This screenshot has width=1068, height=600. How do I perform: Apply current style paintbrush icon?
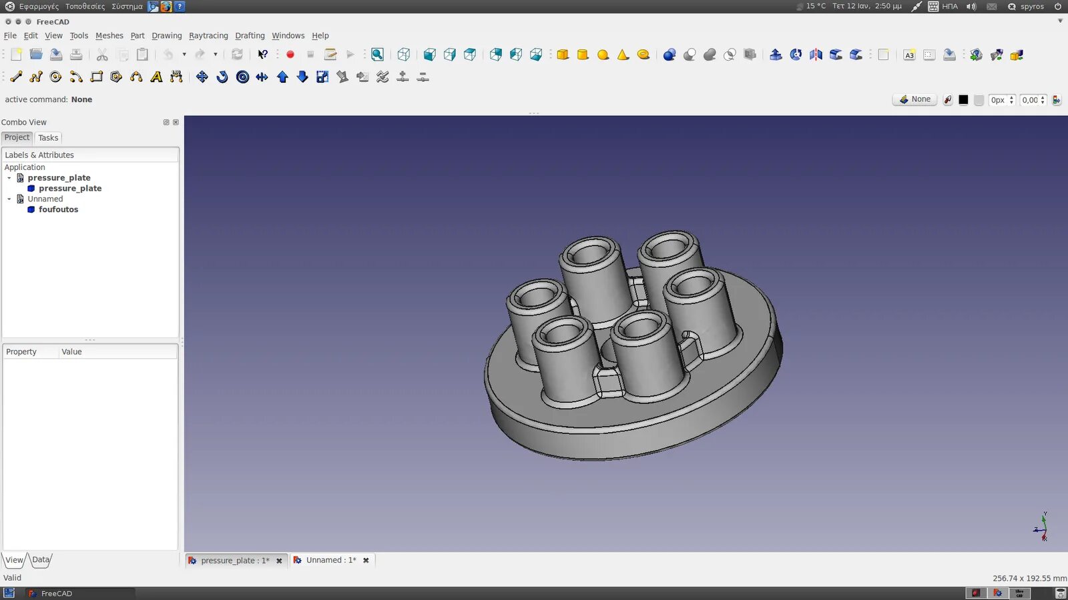[x=1057, y=100]
